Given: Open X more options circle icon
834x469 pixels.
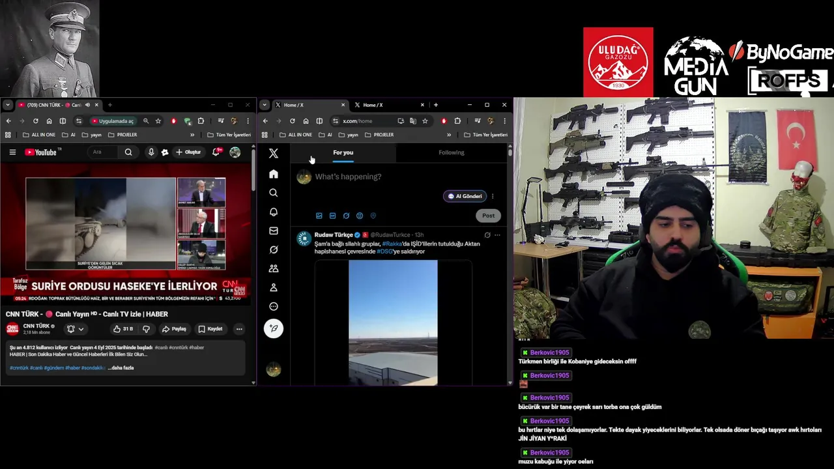Looking at the screenshot, I should [x=274, y=306].
